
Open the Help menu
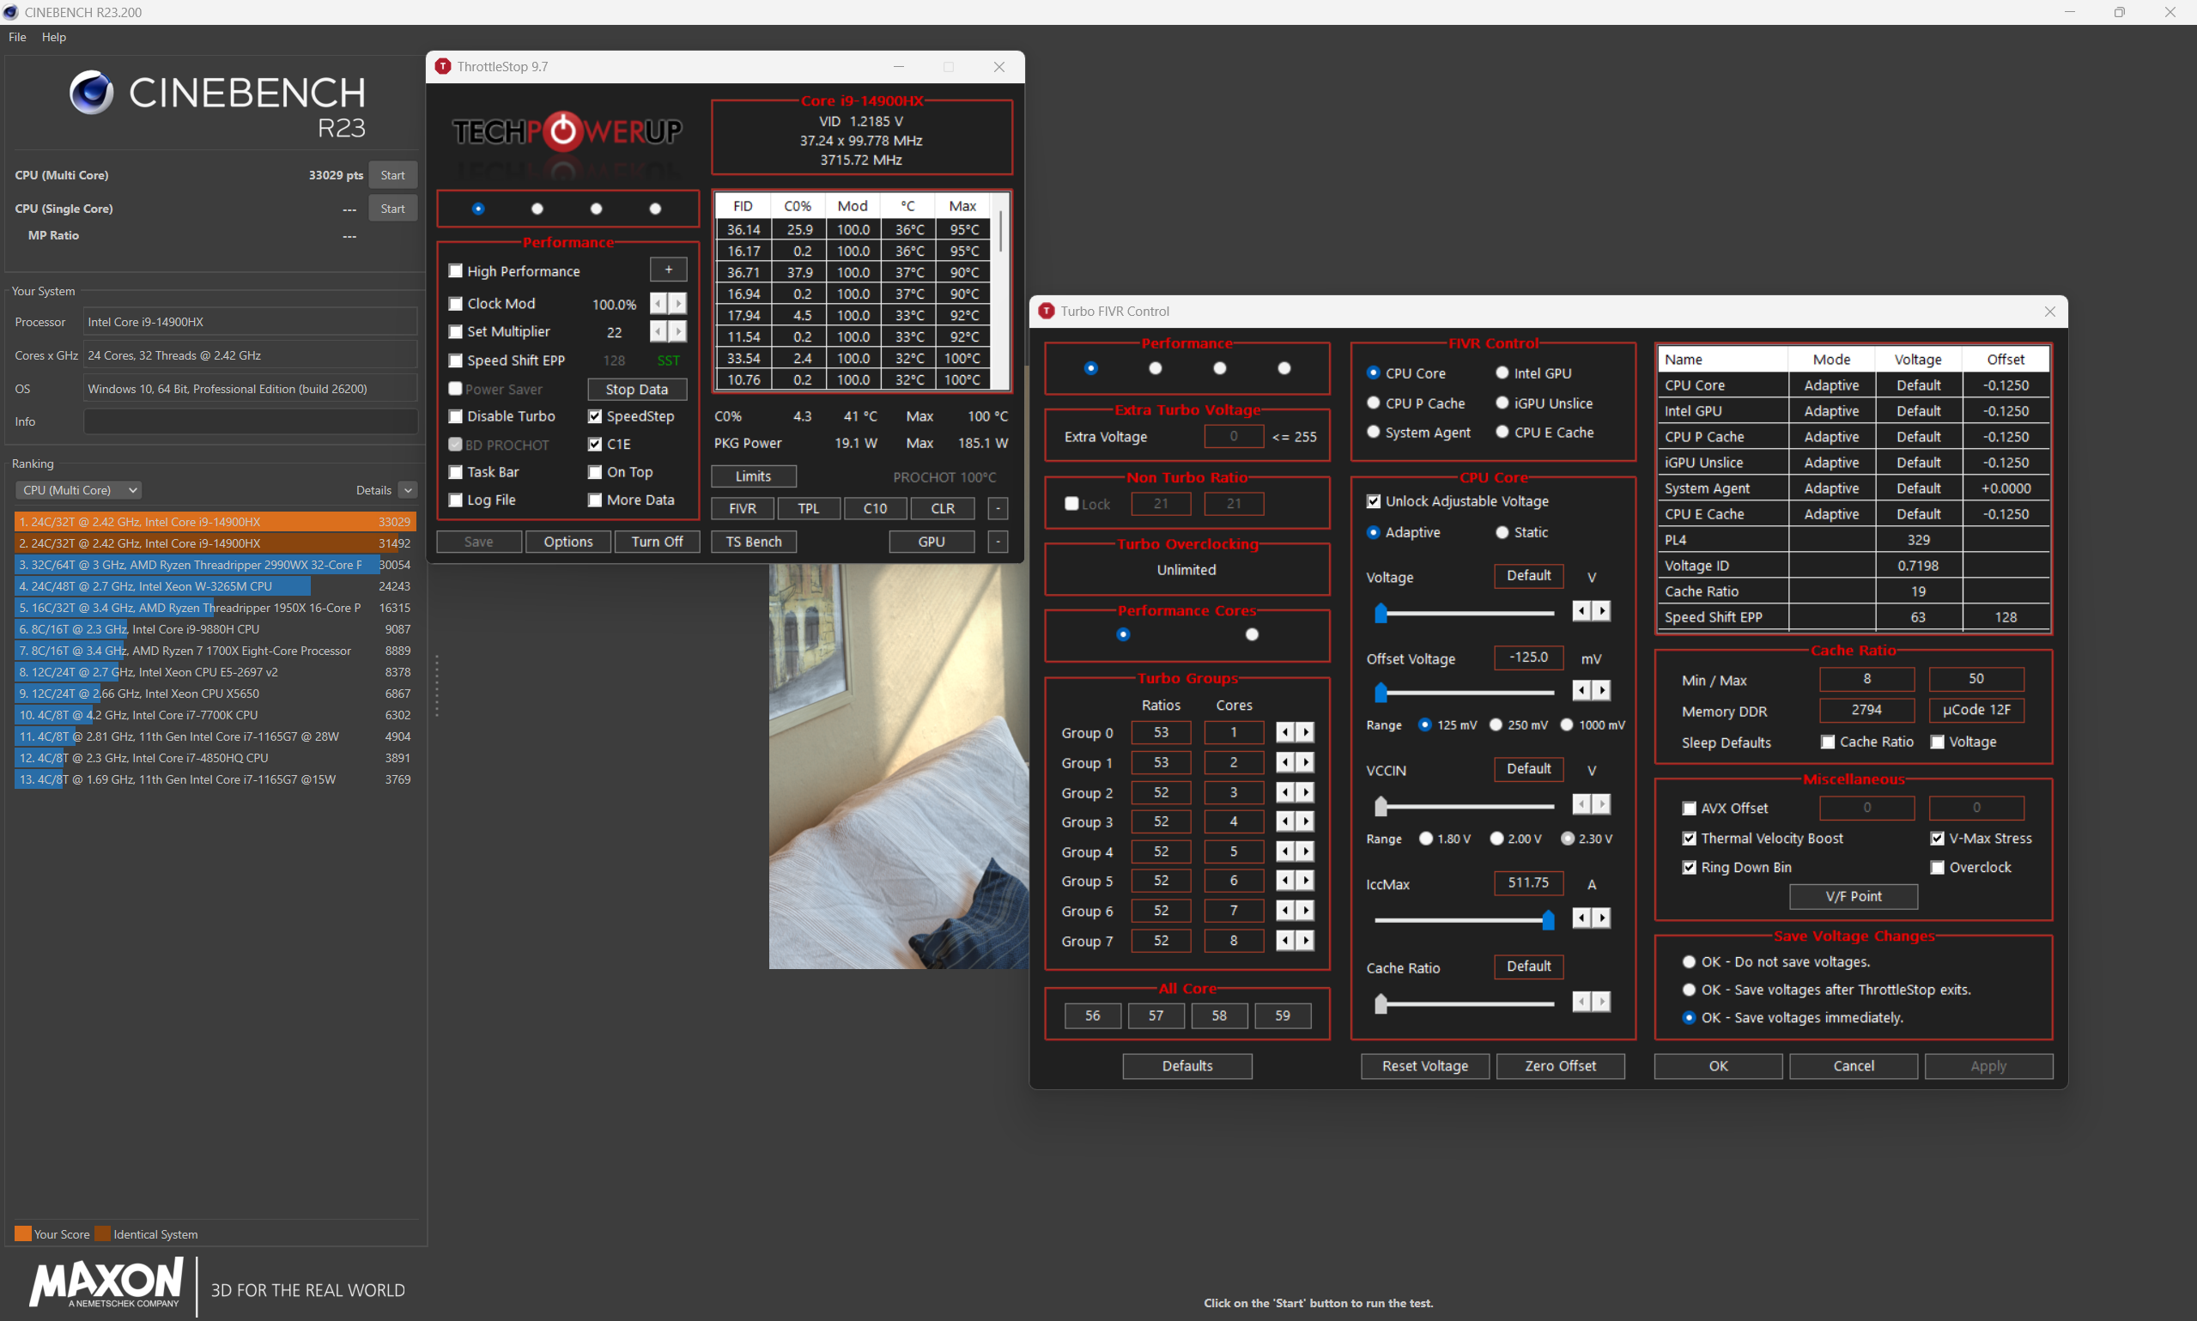coord(53,37)
